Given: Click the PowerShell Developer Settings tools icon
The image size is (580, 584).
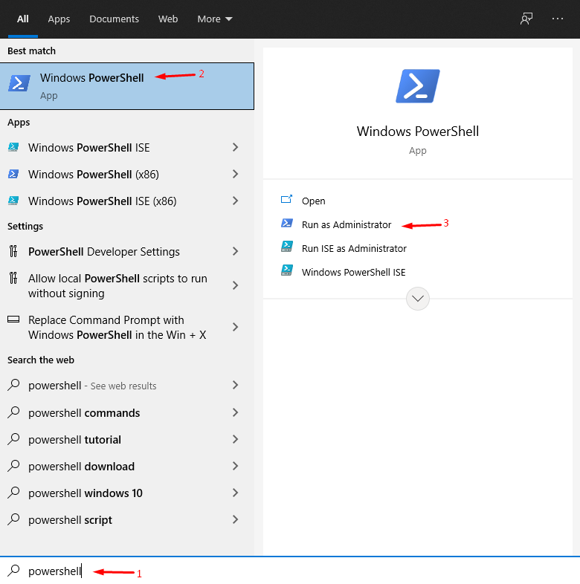Looking at the screenshot, I should point(13,251).
